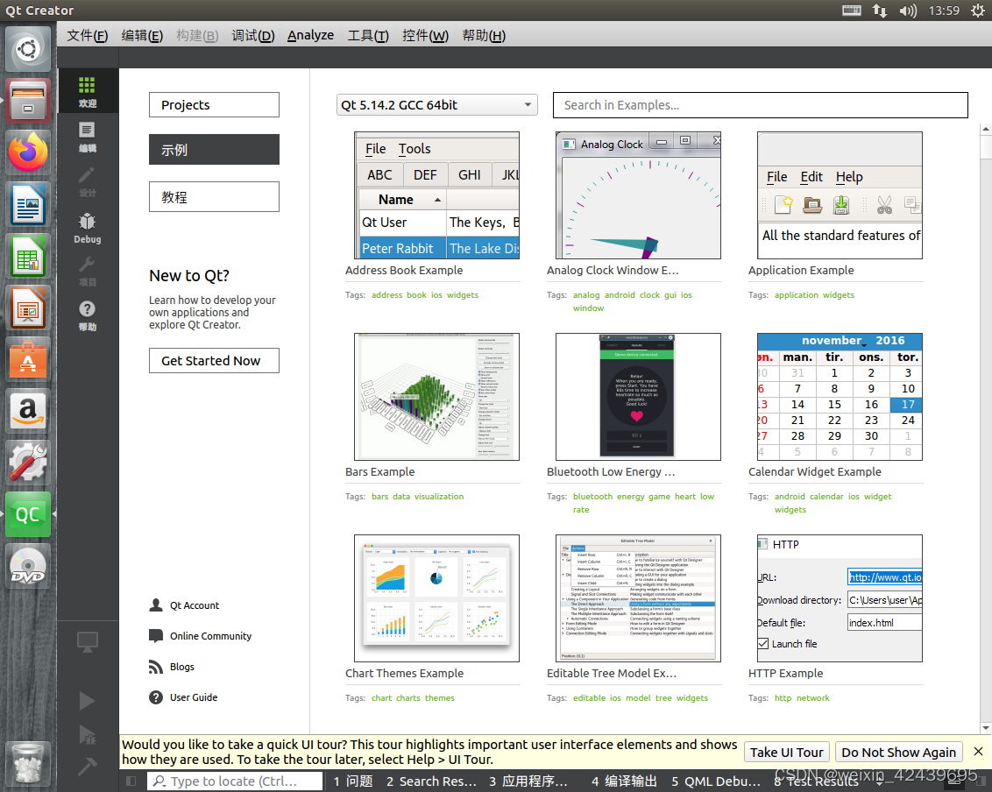Open the 控件(W) menu

click(x=425, y=35)
